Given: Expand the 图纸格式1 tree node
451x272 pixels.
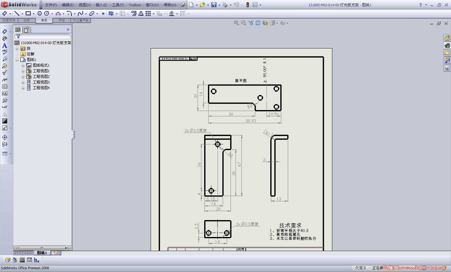Looking at the screenshot, I should pos(23,66).
